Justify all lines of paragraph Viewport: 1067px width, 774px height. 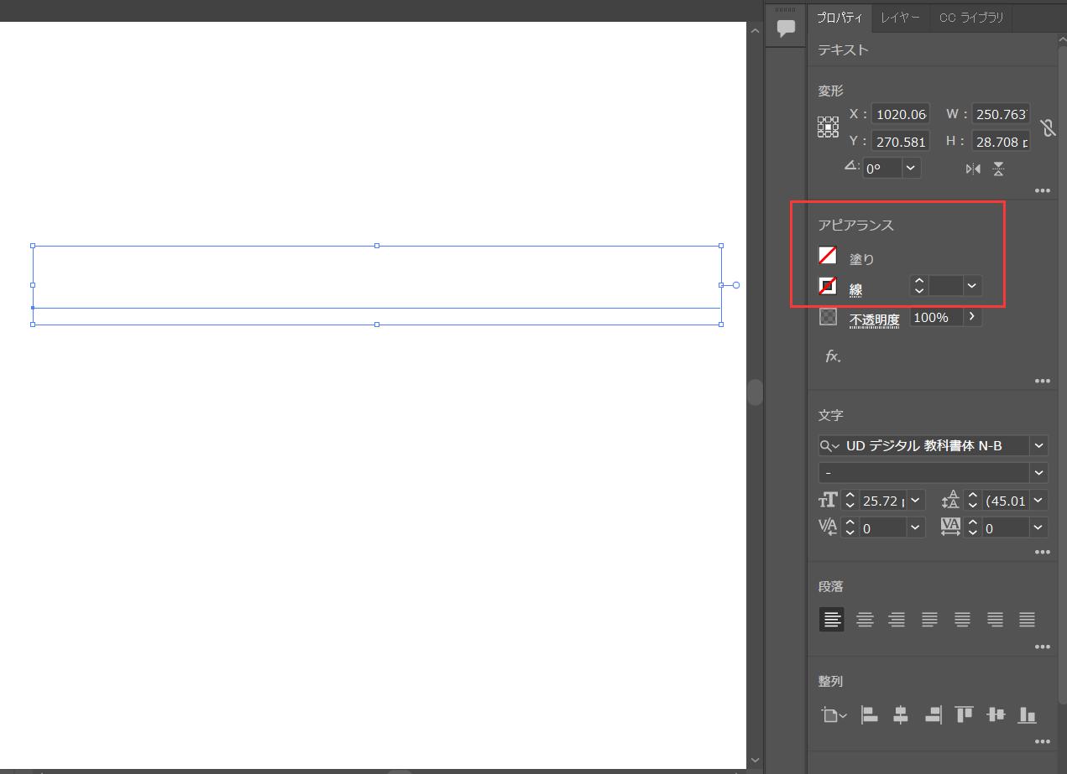(x=1027, y=620)
